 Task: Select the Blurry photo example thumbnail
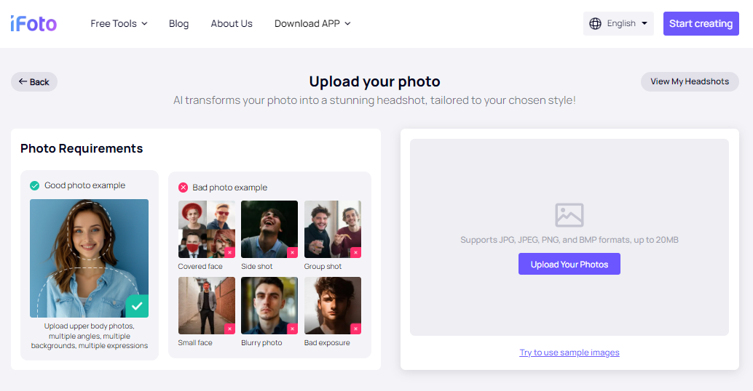coord(269,305)
